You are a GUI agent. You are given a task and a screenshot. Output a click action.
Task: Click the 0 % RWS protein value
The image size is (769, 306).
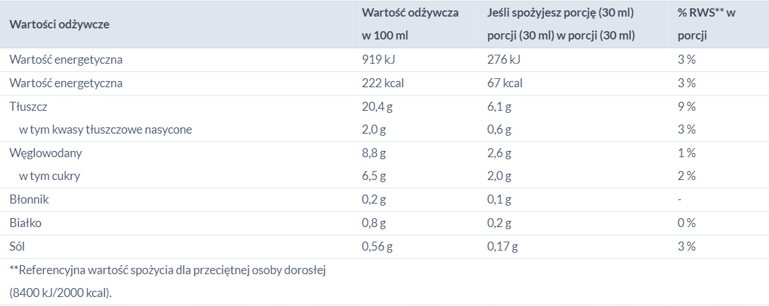pos(686,223)
